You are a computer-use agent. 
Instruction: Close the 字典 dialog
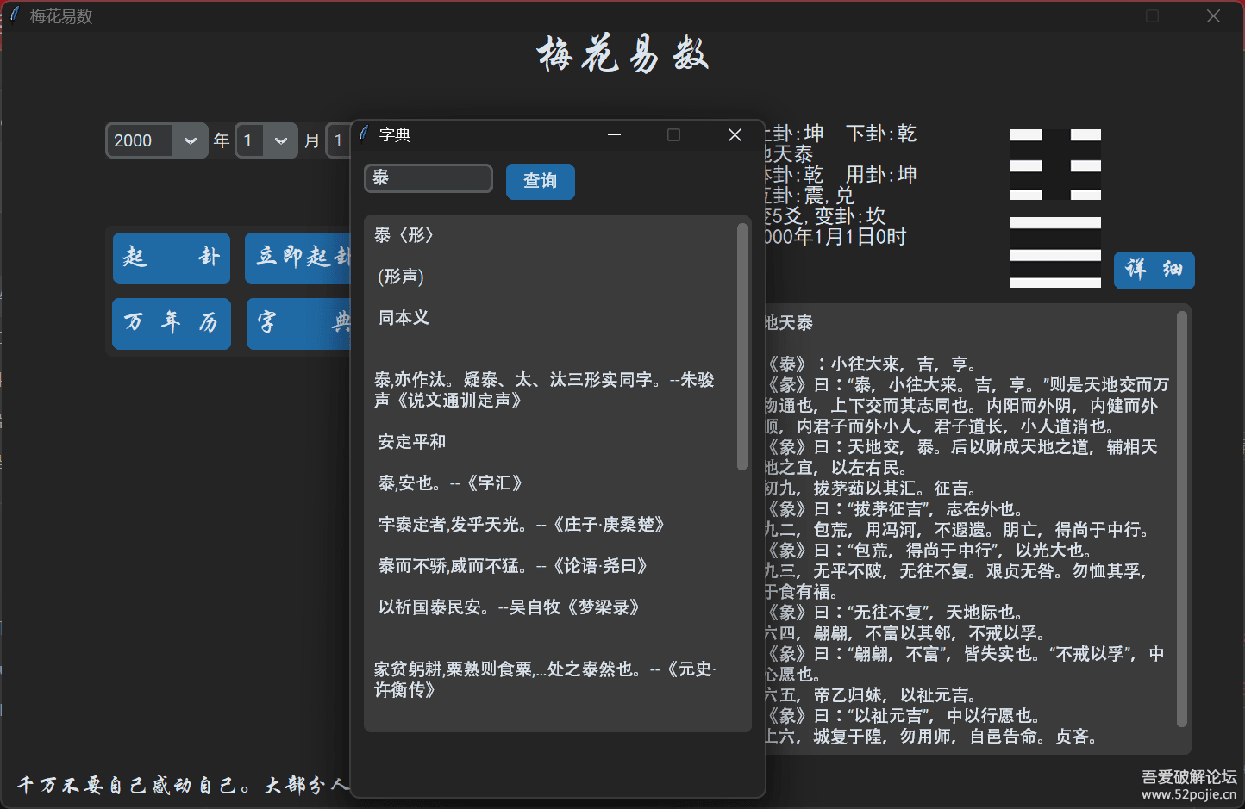[x=735, y=134]
